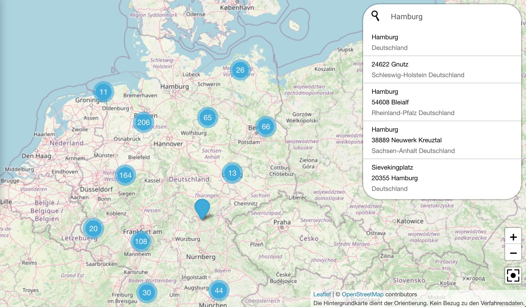Open the OpenStreetMap contributors link
Viewport: 526px width, 307px height.
pos(362,294)
